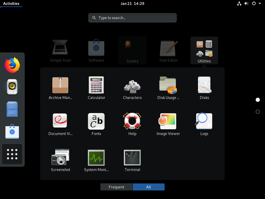Open the Sundry folder
This screenshot has width=265, height=199.
point(132,51)
